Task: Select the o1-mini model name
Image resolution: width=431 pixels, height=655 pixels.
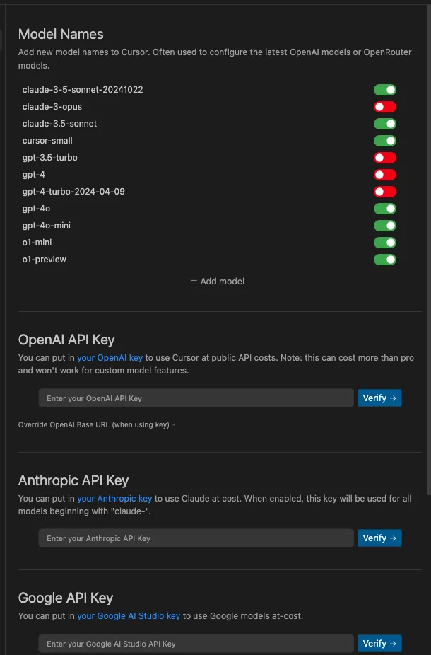Action: pos(37,243)
